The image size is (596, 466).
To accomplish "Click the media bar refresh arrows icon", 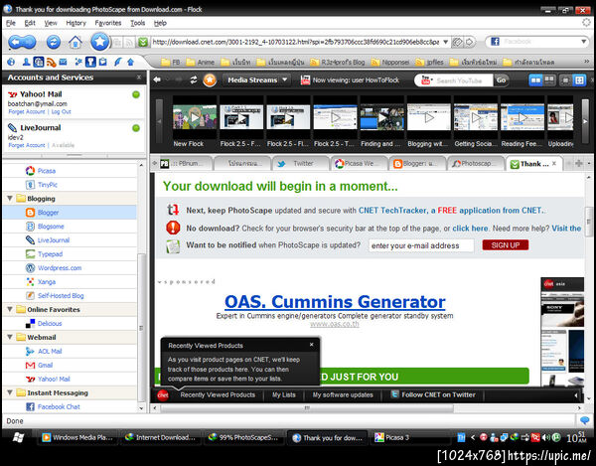I will click(194, 79).
